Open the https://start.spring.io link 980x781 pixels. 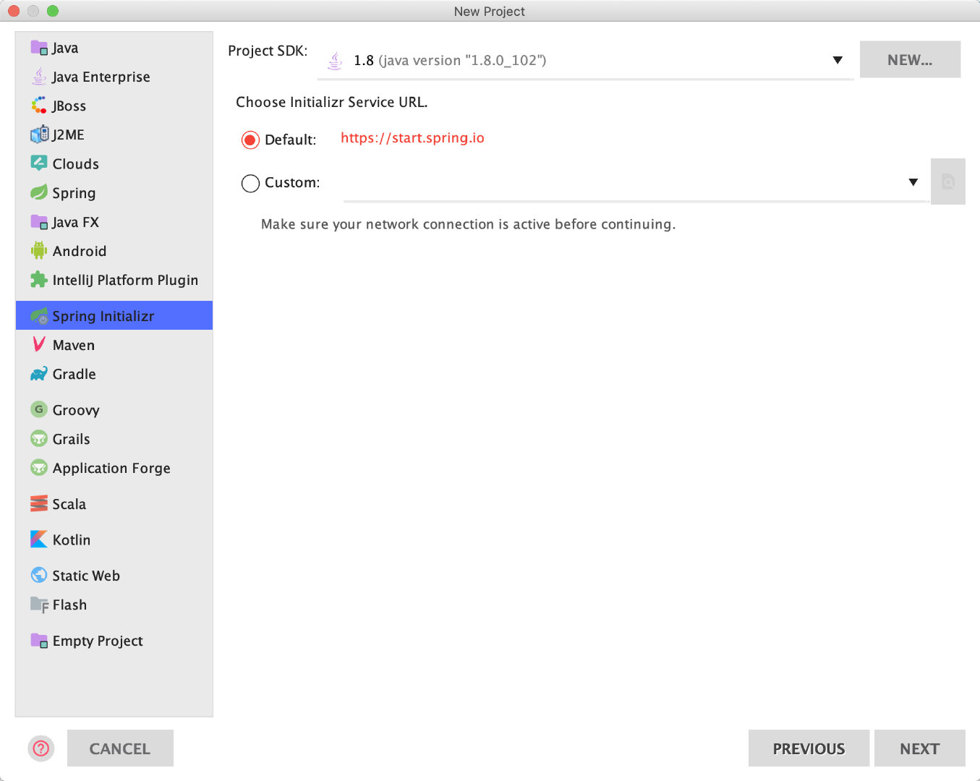point(412,138)
